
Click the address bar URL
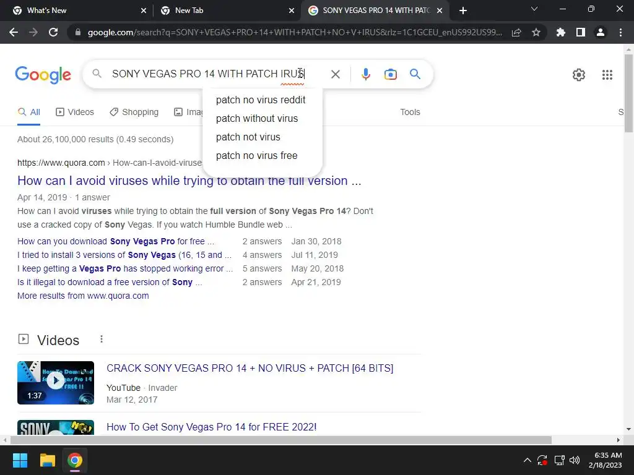pos(295,32)
